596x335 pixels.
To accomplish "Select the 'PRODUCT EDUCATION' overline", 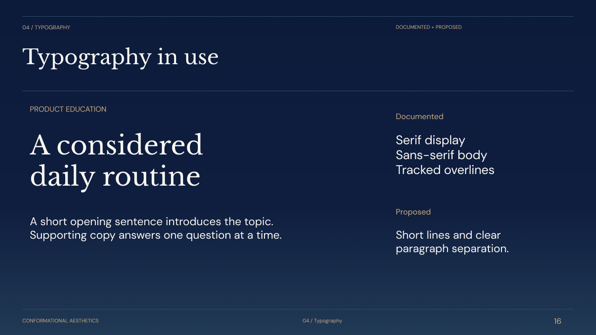I will [68, 109].
